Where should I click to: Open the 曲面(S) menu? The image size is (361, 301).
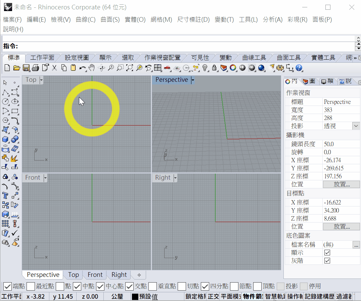[110, 19]
